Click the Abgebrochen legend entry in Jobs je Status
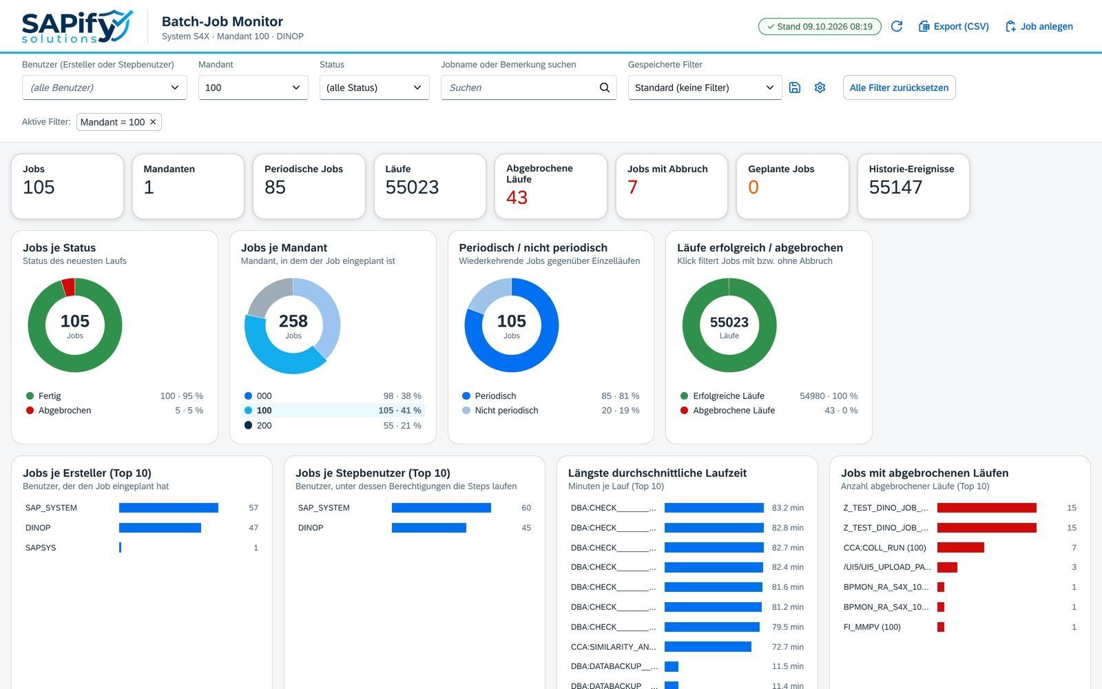The image size is (1102, 689). click(x=114, y=410)
